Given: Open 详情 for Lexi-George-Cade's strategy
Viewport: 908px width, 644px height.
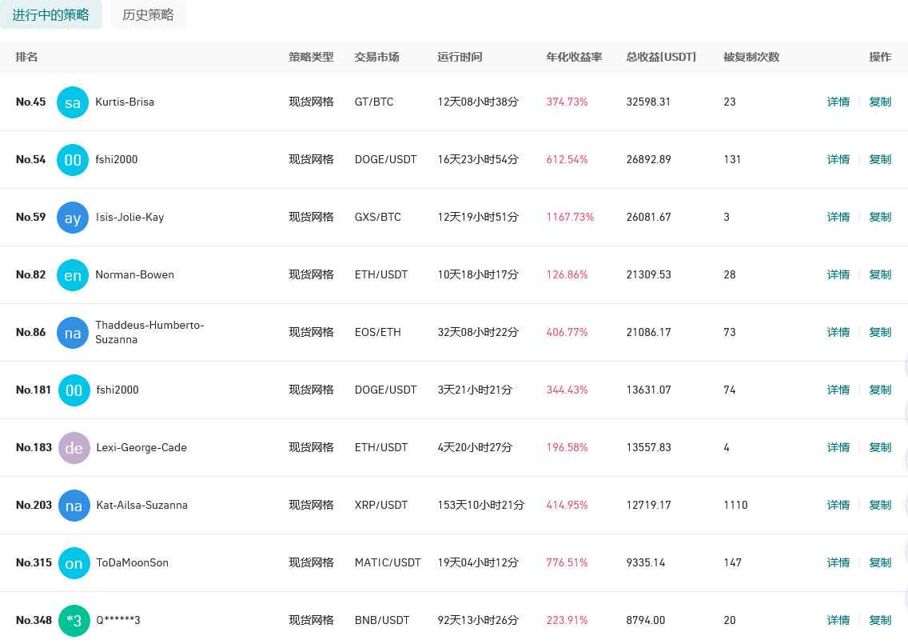Looking at the screenshot, I should (x=838, y=447).
